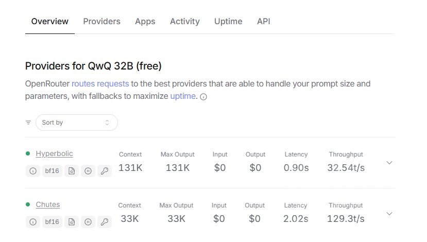The image size is (427, 242).
Task: Click Hyperbolic's document policy icon
Action: [x=72, y=171]
